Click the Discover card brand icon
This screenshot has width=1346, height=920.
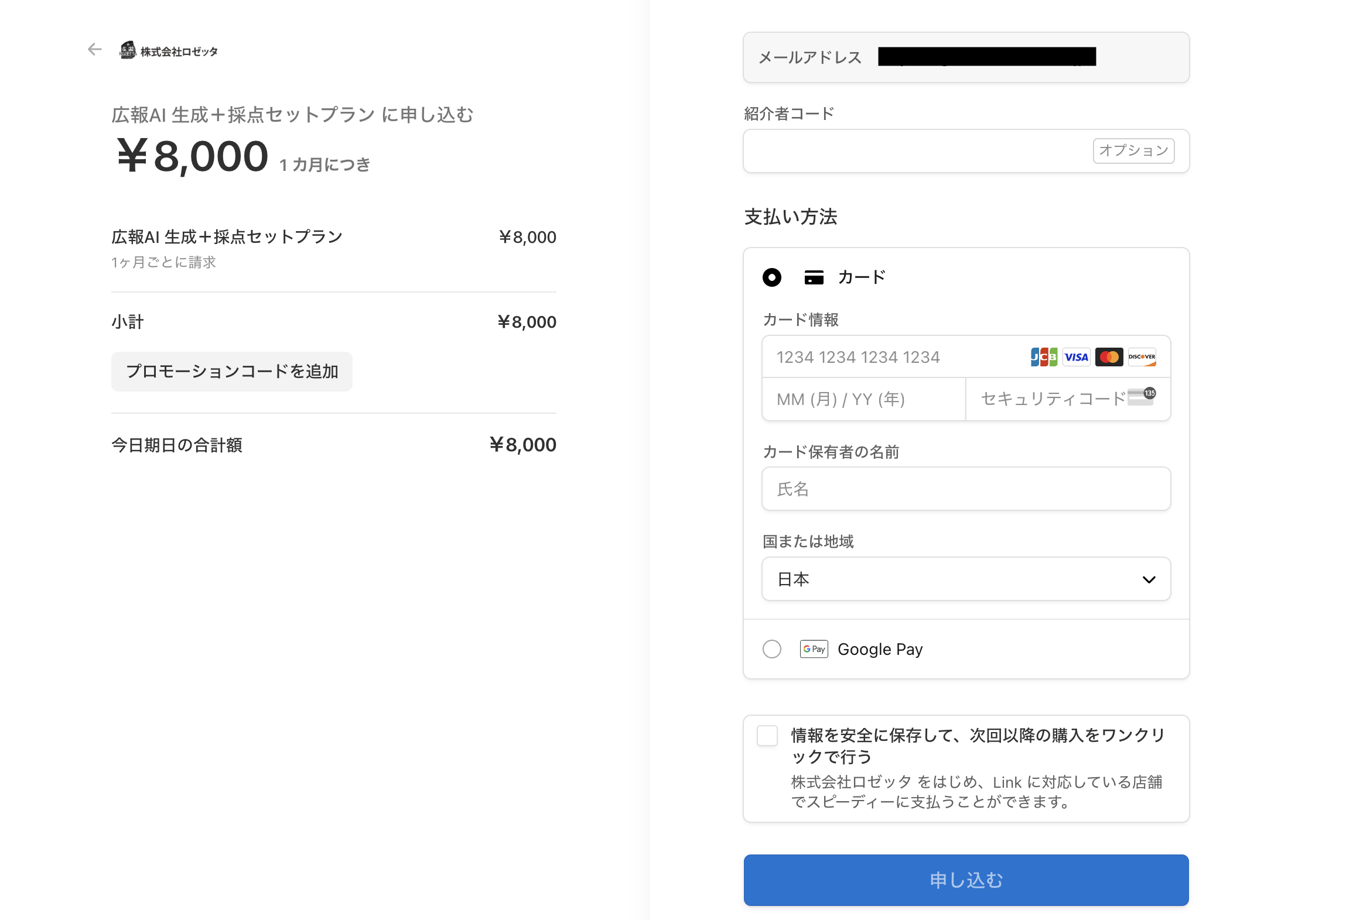coord(1142,357)
